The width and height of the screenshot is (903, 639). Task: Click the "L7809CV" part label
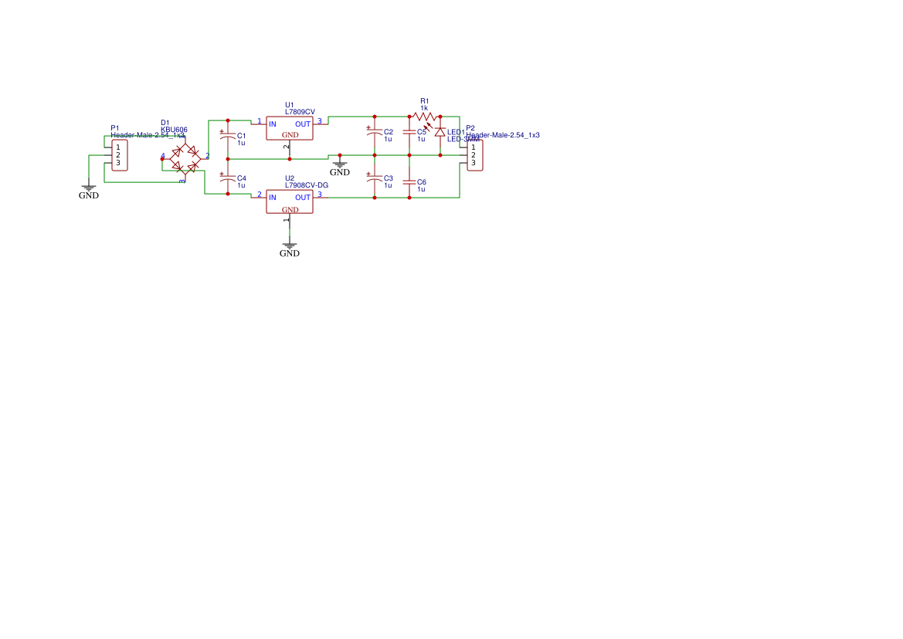300,112
